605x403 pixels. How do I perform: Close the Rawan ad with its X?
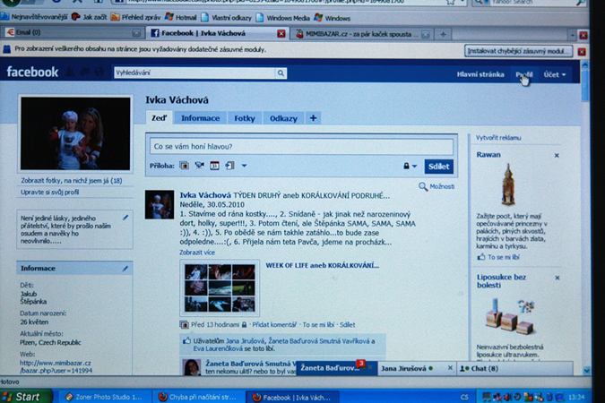pos(557,156)
